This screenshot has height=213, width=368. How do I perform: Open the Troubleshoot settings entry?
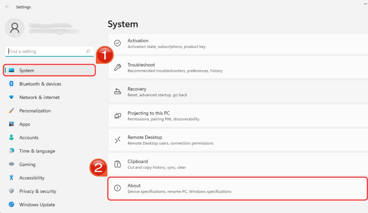pos(221,67)
